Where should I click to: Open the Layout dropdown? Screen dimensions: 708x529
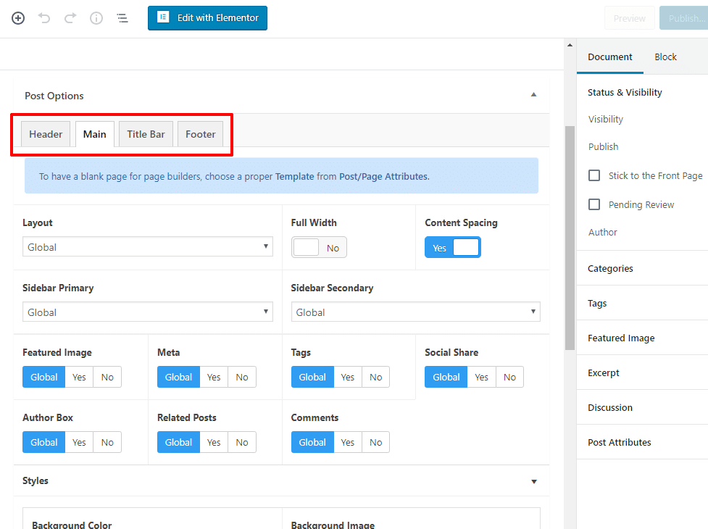[147, 247]
